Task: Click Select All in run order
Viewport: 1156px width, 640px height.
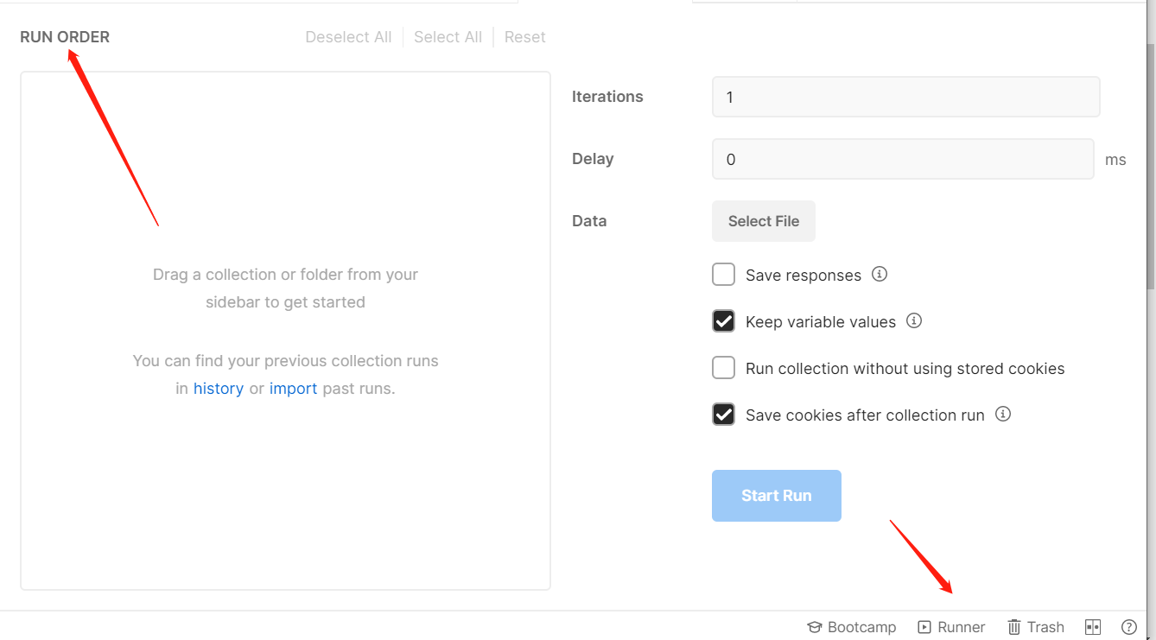Action: point(448,37)
